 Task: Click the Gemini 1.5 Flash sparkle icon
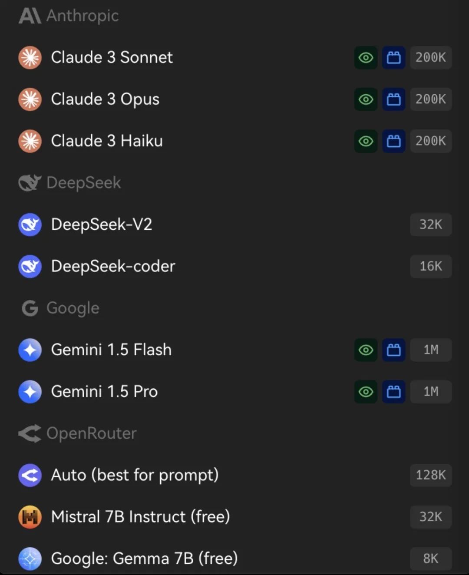pyautogui.click(x=30, y=350)
